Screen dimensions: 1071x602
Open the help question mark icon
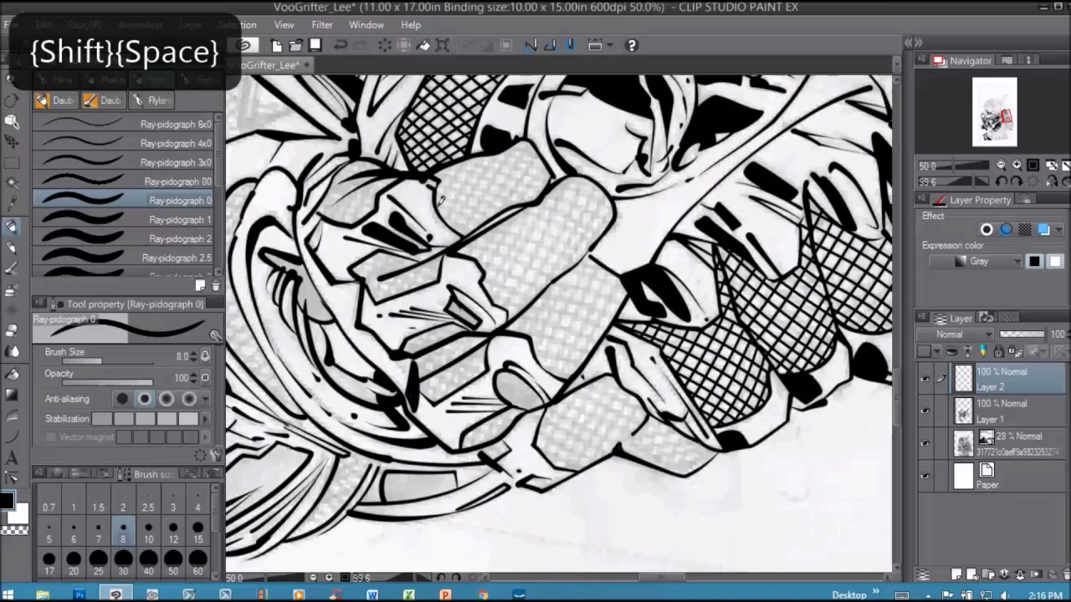point(632,45)
